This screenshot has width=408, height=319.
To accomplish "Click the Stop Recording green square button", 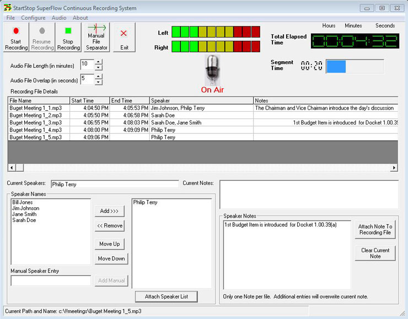I will [68, 37].
